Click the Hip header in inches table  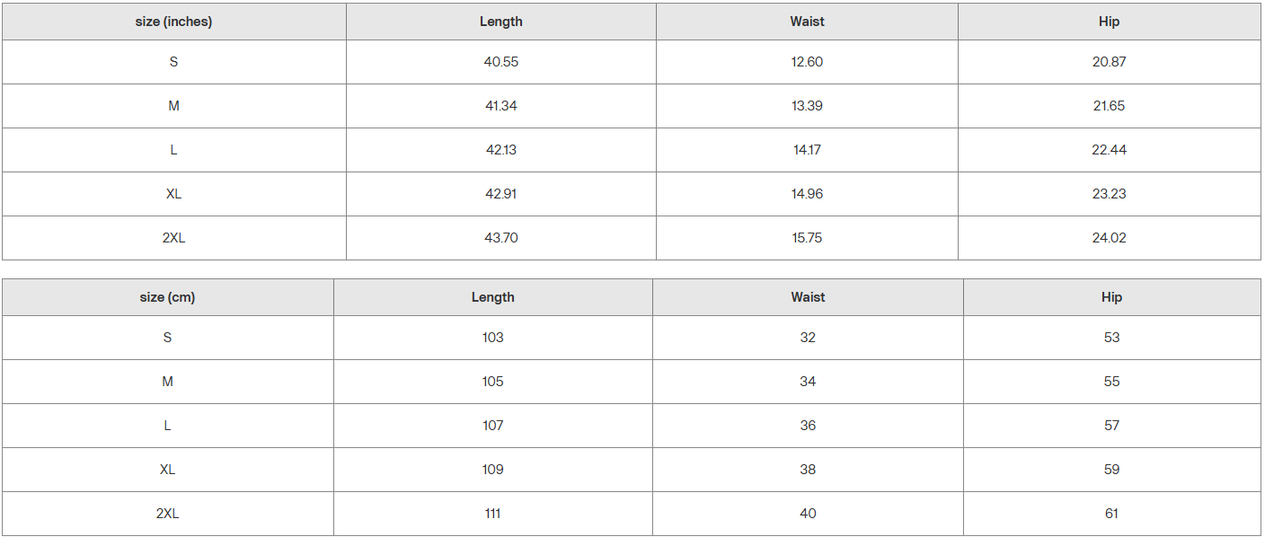coord(1109,22)
